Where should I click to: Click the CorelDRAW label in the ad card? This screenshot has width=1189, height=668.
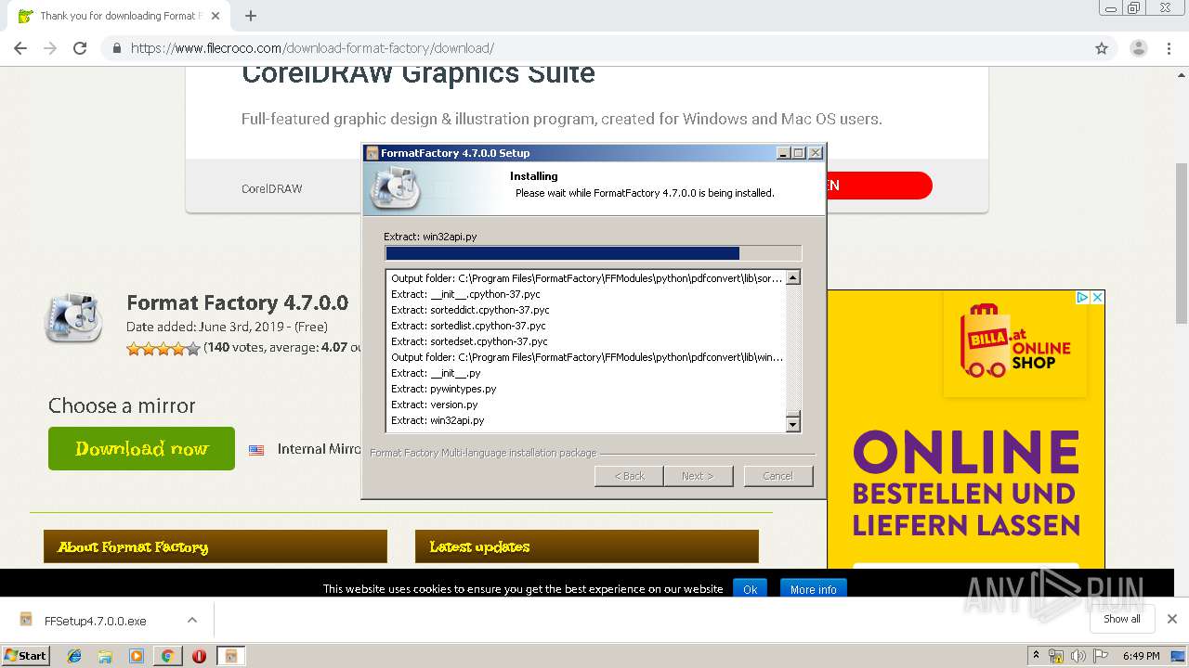coord(272,188)
